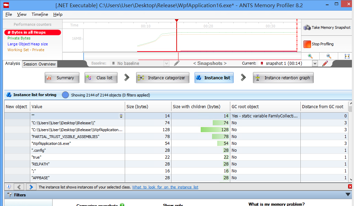The width and height of the screenshot is (354, 206).
Task: Open the Help menu
Action: (58, 14)
